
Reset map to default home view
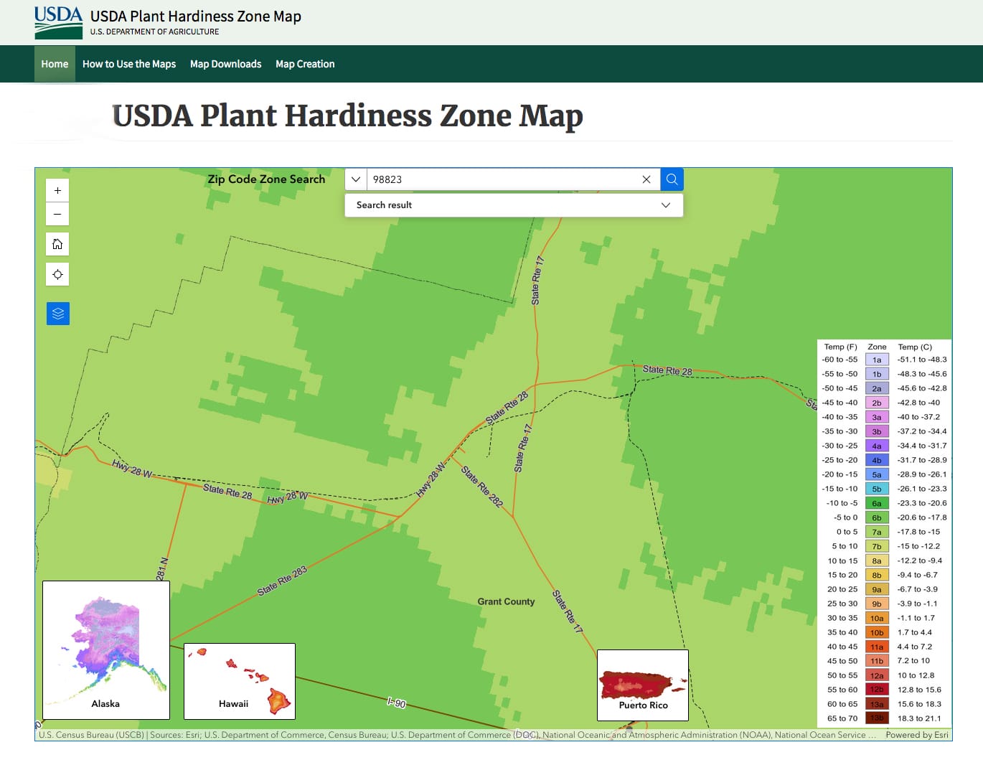point(57,244)
